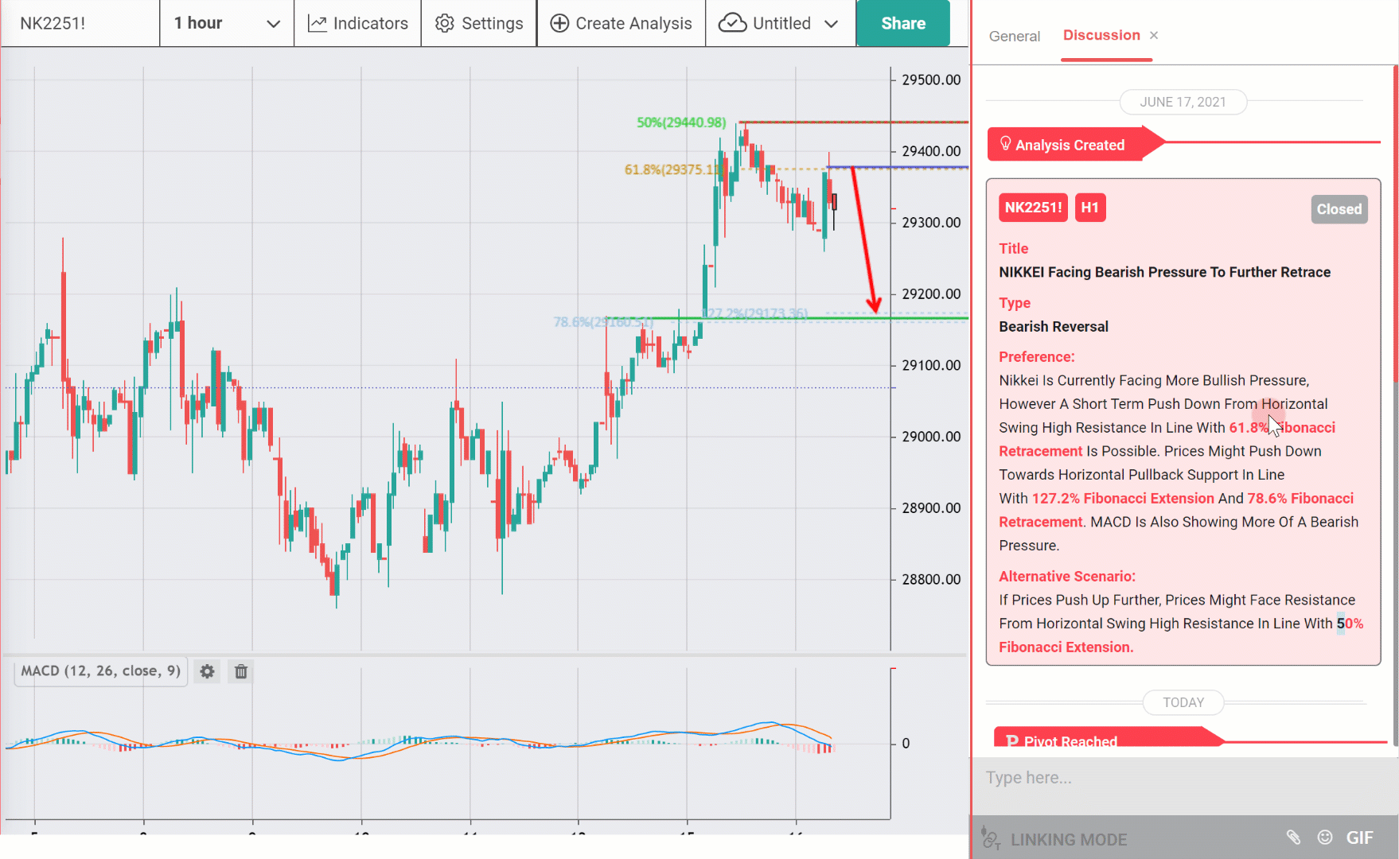
Task: Open the emoji picker icon
Action: tap(1325, 837)
